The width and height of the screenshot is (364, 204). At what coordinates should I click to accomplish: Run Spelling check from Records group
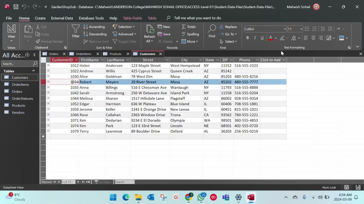[x=190, y=34]
